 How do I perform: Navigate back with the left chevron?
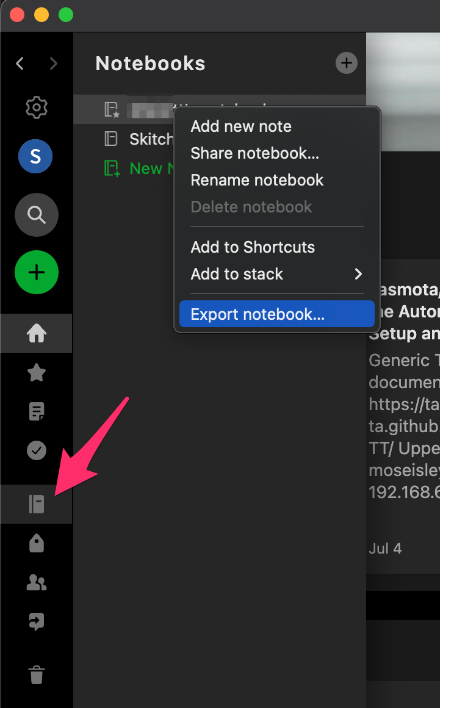[x=20, y=63]
